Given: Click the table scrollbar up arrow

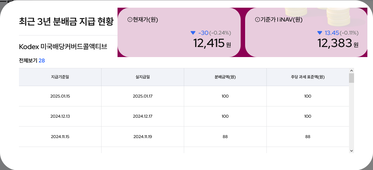Looking at the screenshot, I should (x=351, y=71).
